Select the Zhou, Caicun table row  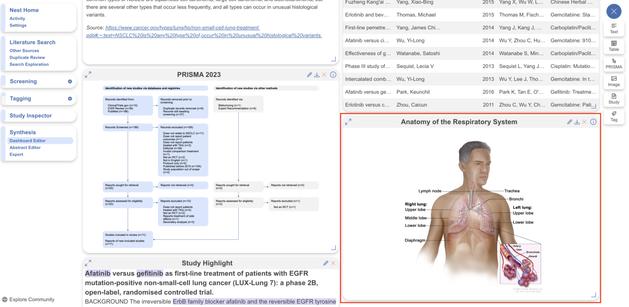tap(471, 105)
